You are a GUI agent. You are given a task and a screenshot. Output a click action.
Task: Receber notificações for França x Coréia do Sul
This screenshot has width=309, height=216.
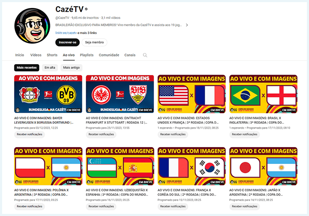coord(173,207)
